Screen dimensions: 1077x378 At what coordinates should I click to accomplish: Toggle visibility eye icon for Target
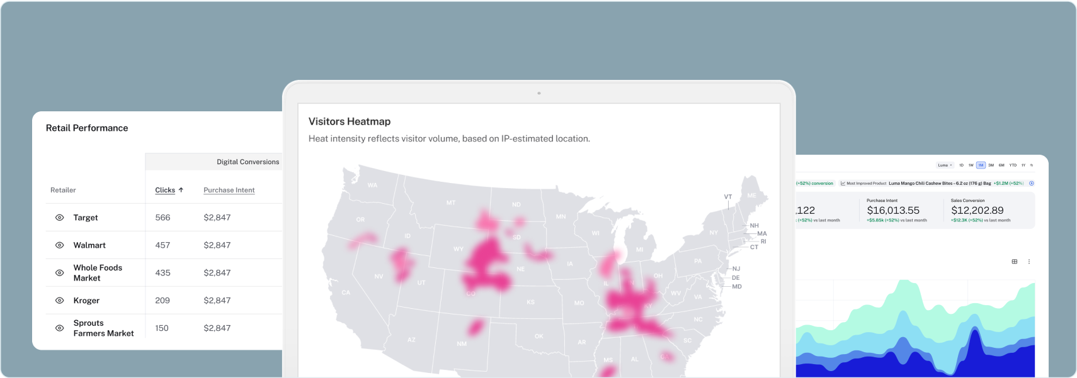[60, 218]
